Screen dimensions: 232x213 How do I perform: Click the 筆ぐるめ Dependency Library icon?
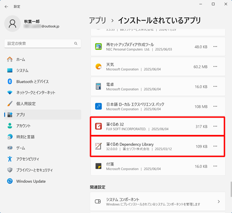click(98, 146)
